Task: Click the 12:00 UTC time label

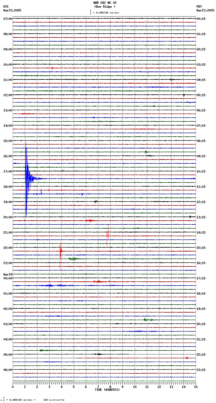Action: [8, 95]
